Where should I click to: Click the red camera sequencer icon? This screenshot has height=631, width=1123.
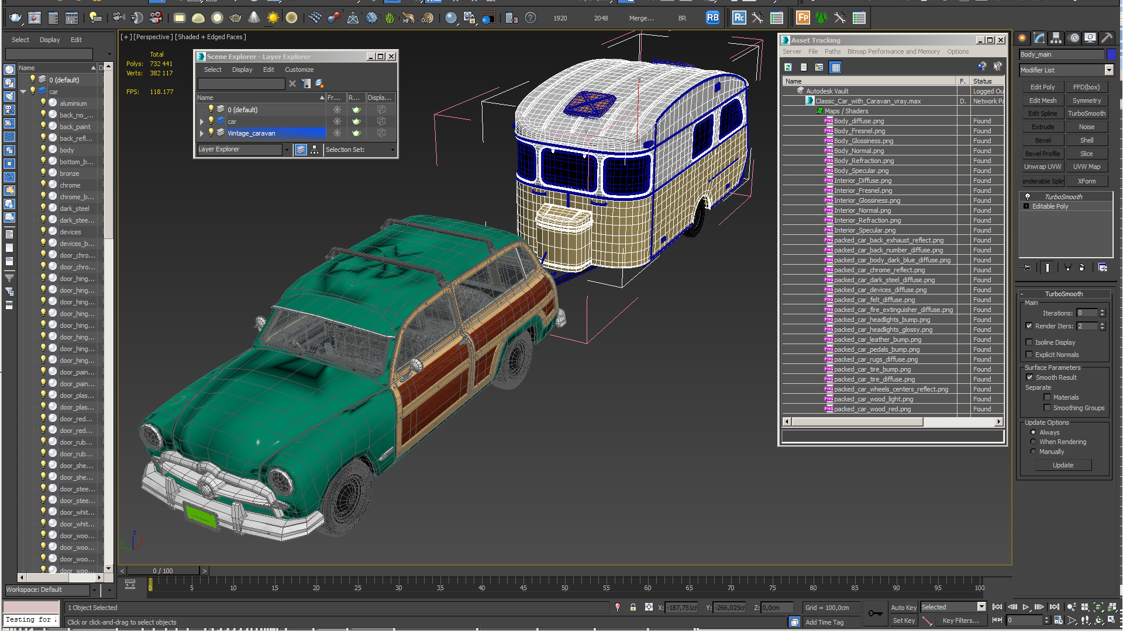[156, 18]
